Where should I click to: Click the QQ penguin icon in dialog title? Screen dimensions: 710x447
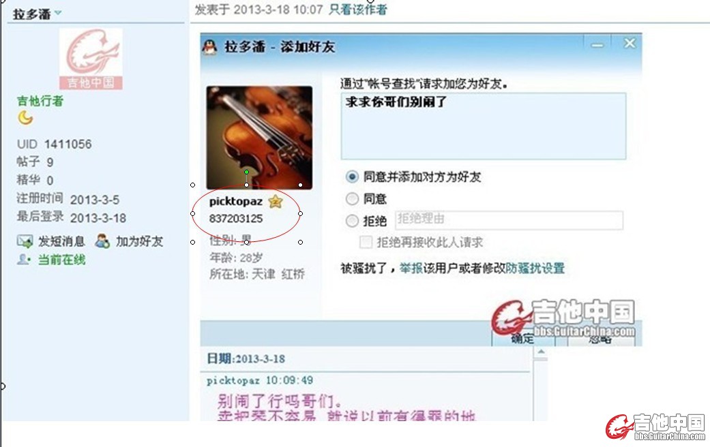coord(209,46)
